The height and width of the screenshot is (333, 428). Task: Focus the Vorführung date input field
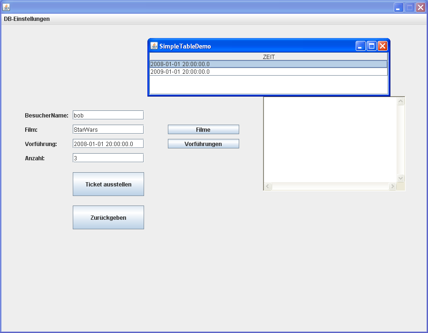click(x=108, y=144)
